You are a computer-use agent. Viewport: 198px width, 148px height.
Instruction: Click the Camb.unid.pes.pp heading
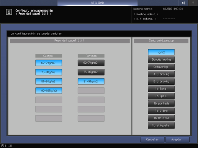pos(161,41)
